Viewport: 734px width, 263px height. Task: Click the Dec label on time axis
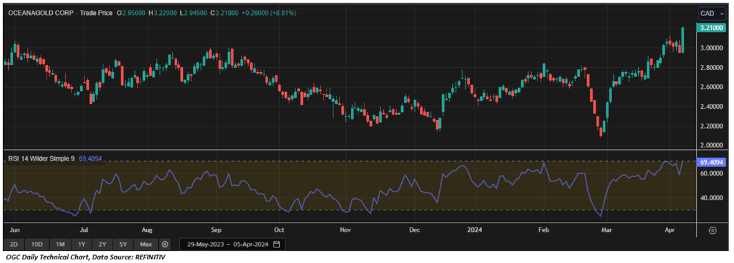414,230
